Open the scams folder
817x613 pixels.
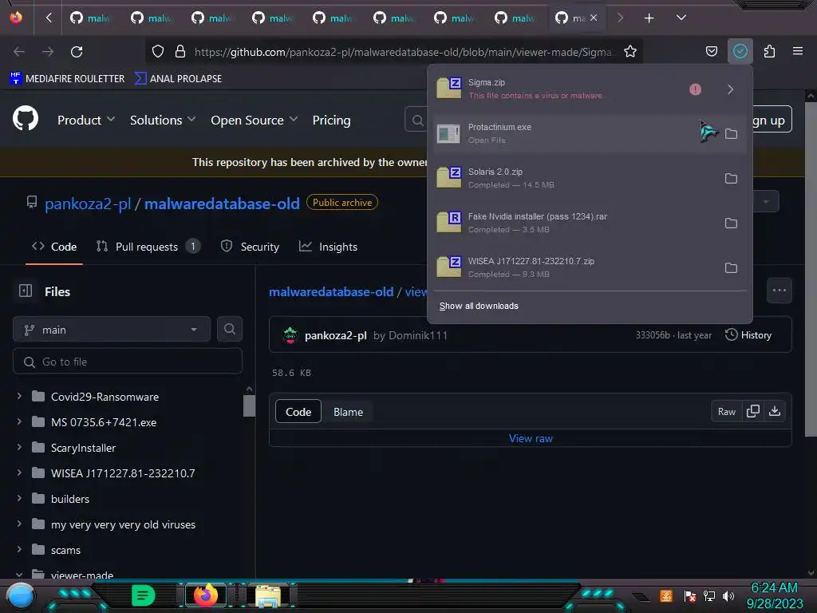click(x=65, y=550)
